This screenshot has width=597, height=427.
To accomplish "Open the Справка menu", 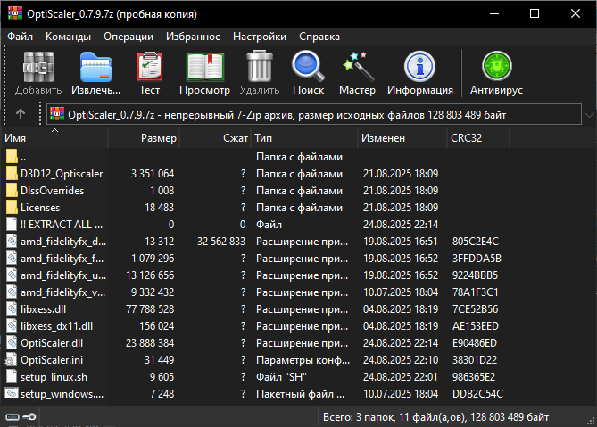I will [319, 37].
